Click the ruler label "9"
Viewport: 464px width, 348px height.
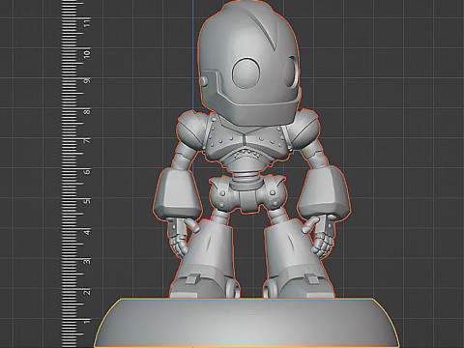coord(87,80)
